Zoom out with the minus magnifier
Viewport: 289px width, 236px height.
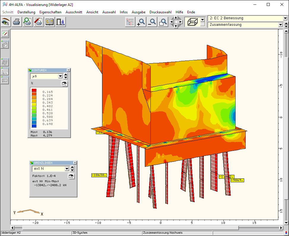152,22
